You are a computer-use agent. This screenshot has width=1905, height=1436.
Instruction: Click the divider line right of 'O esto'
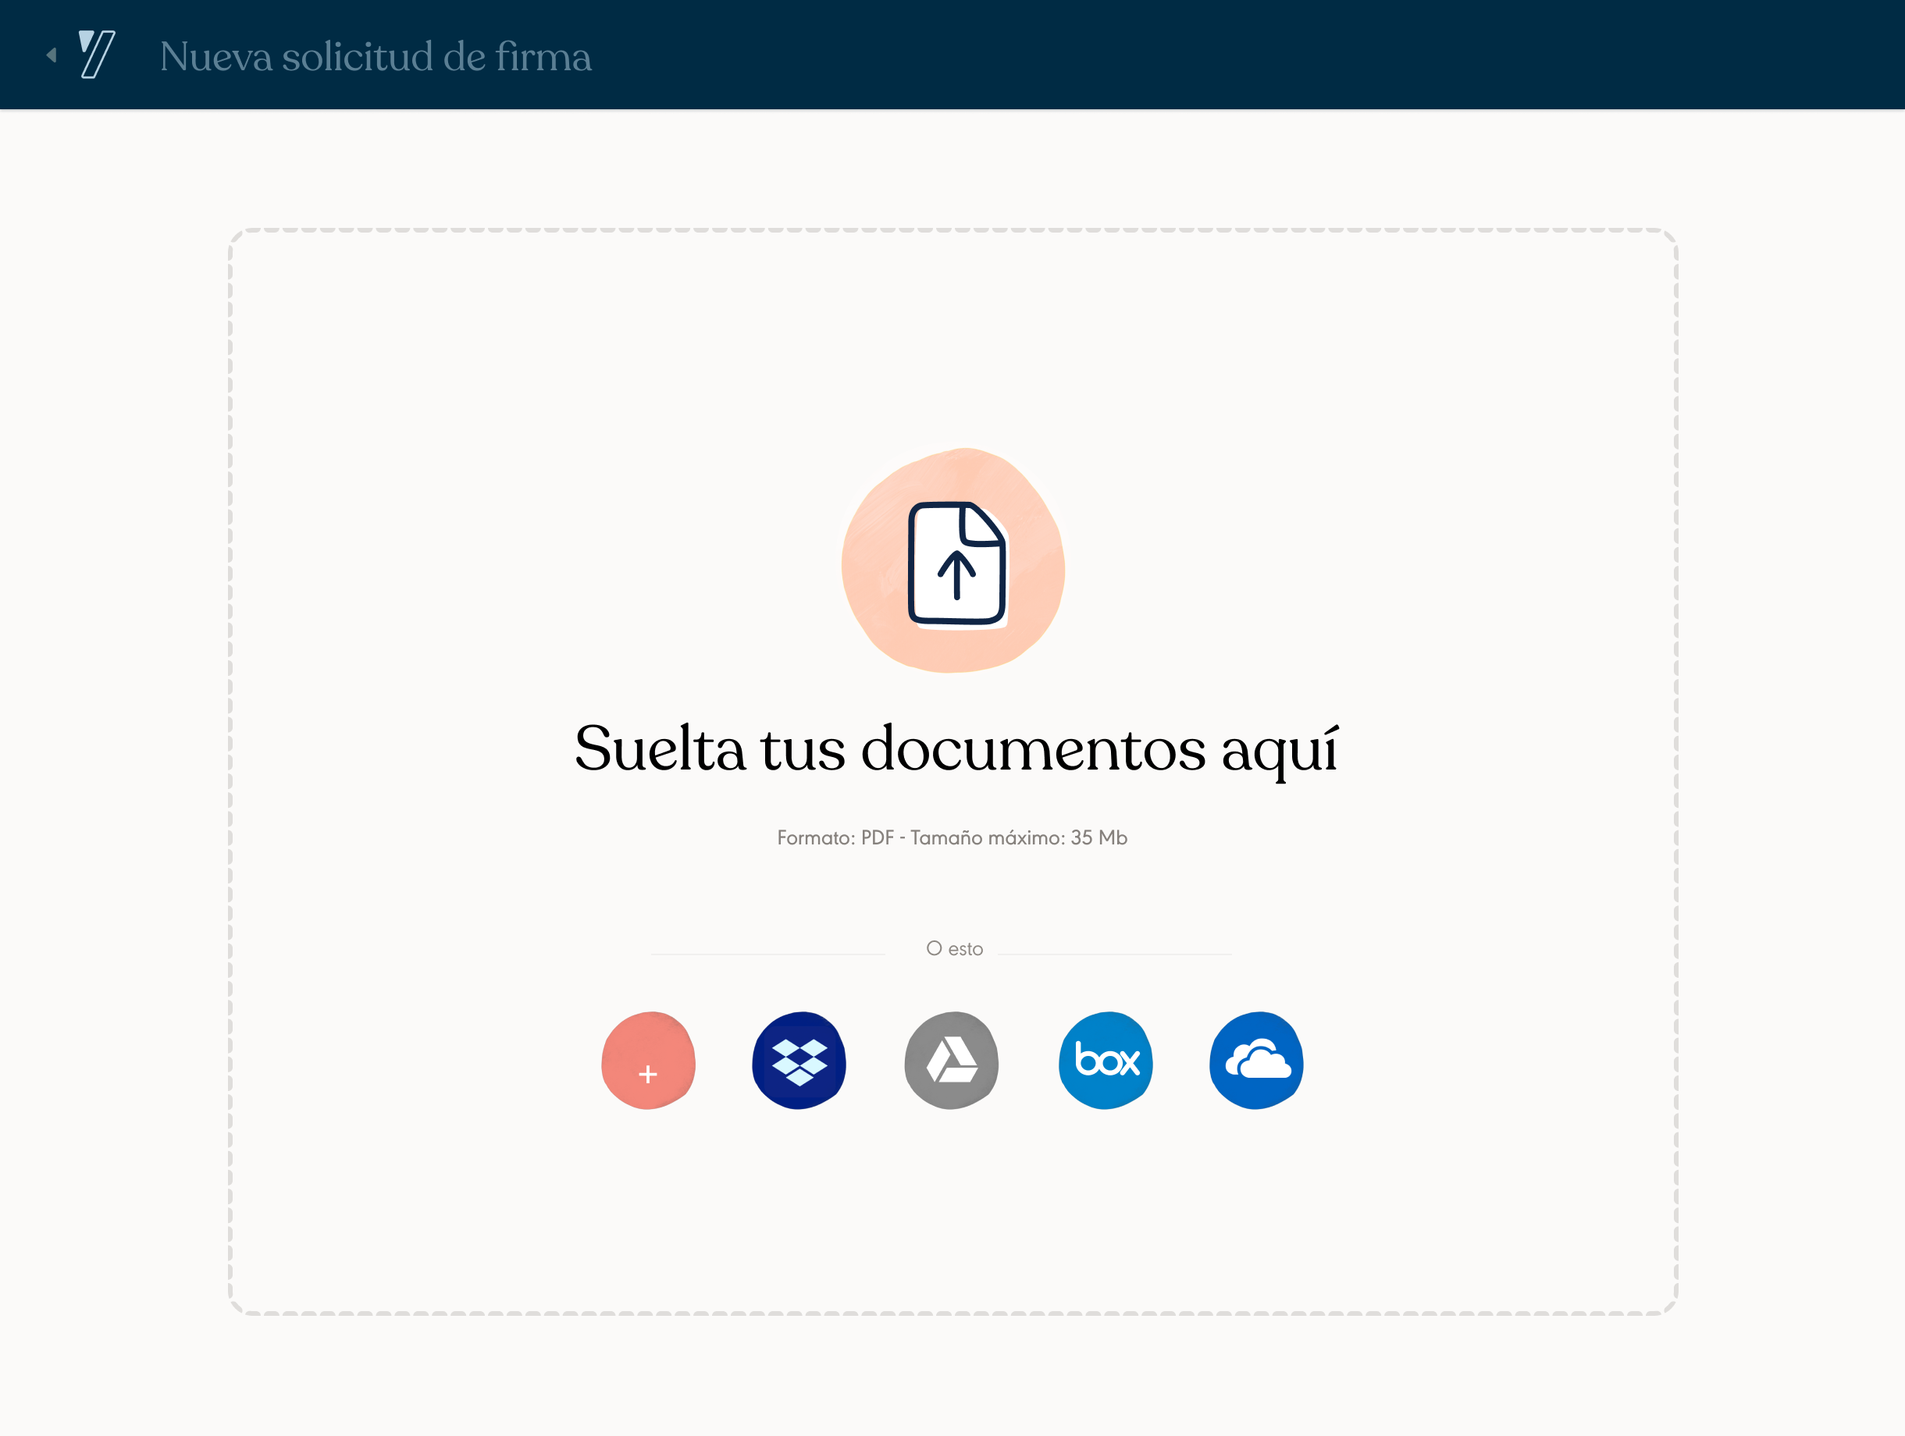tap(1114, 954)
